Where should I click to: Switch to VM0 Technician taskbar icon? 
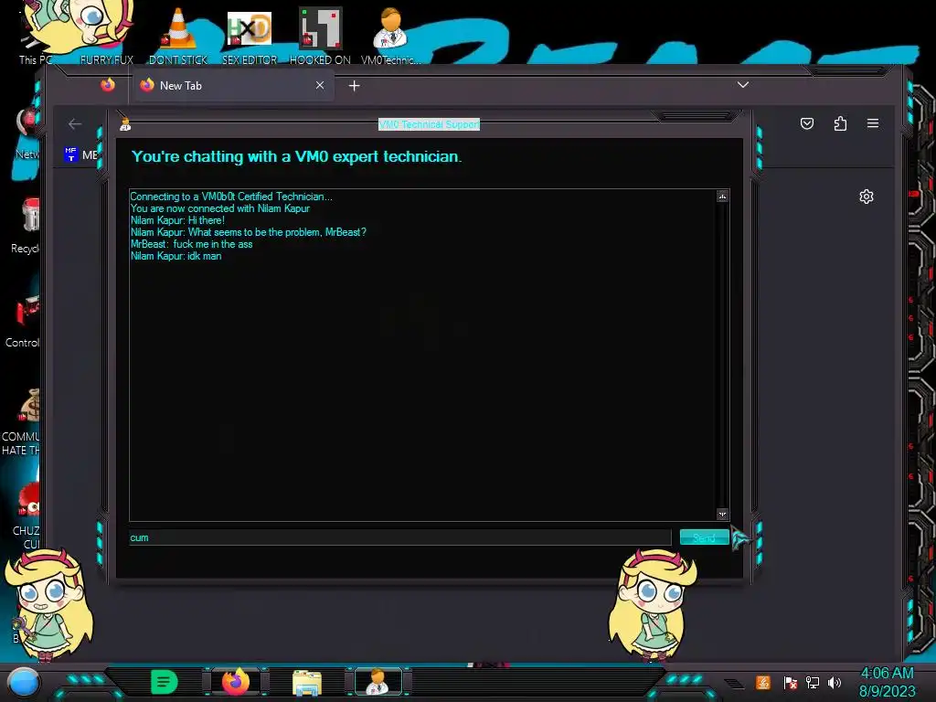(x=378, y=682)
